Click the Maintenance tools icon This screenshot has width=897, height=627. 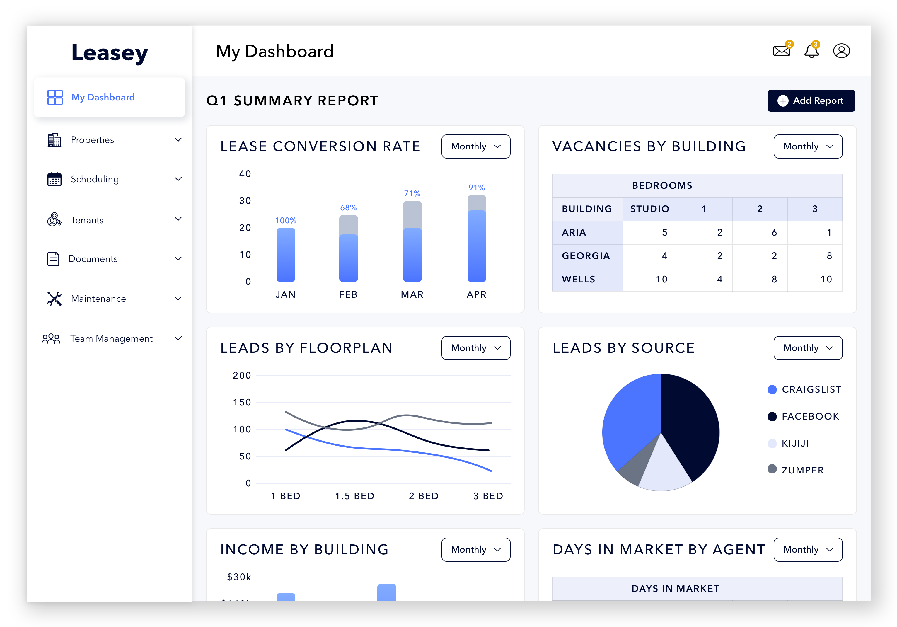(54, 299)
